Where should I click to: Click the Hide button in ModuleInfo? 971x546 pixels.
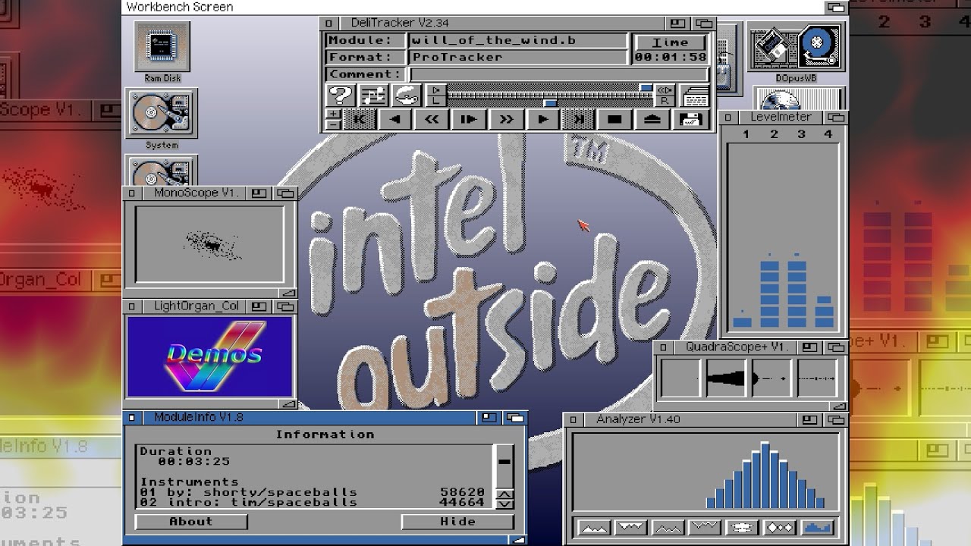coord(457,522)
